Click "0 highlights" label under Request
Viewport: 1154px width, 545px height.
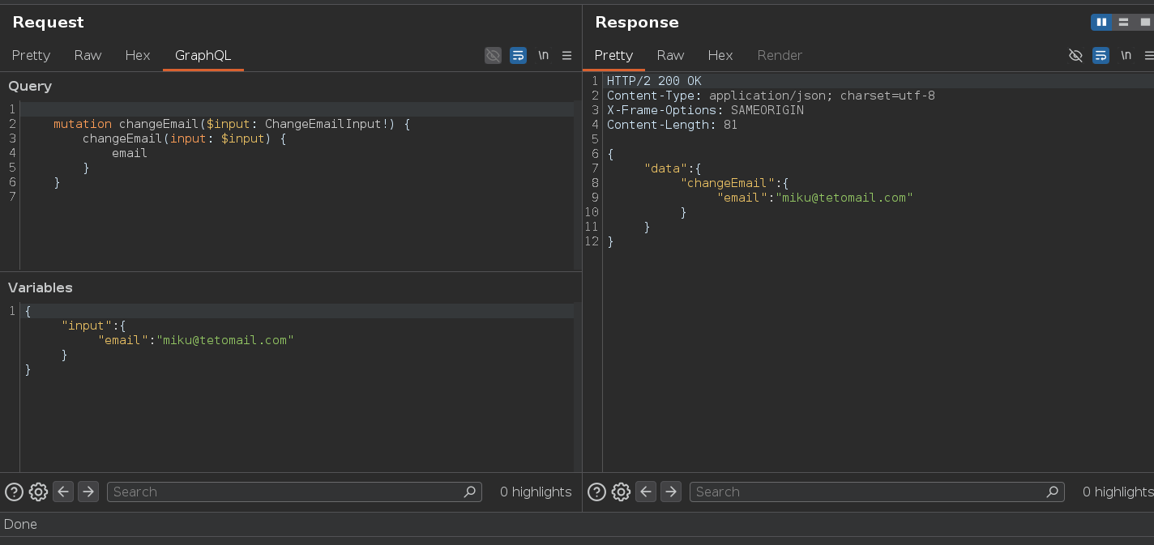[536, 492]
